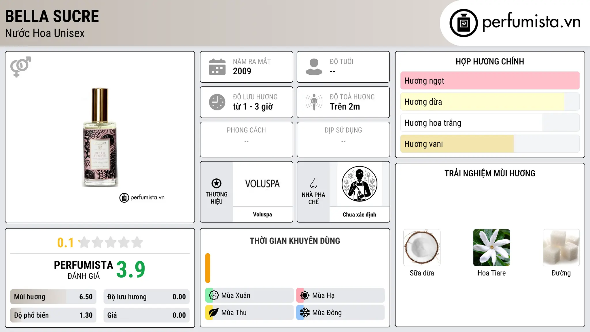The height and width of the screenshot is (332, 590).
Task: Open the Hoa Tiare flower note image
Action: [491, 248]
